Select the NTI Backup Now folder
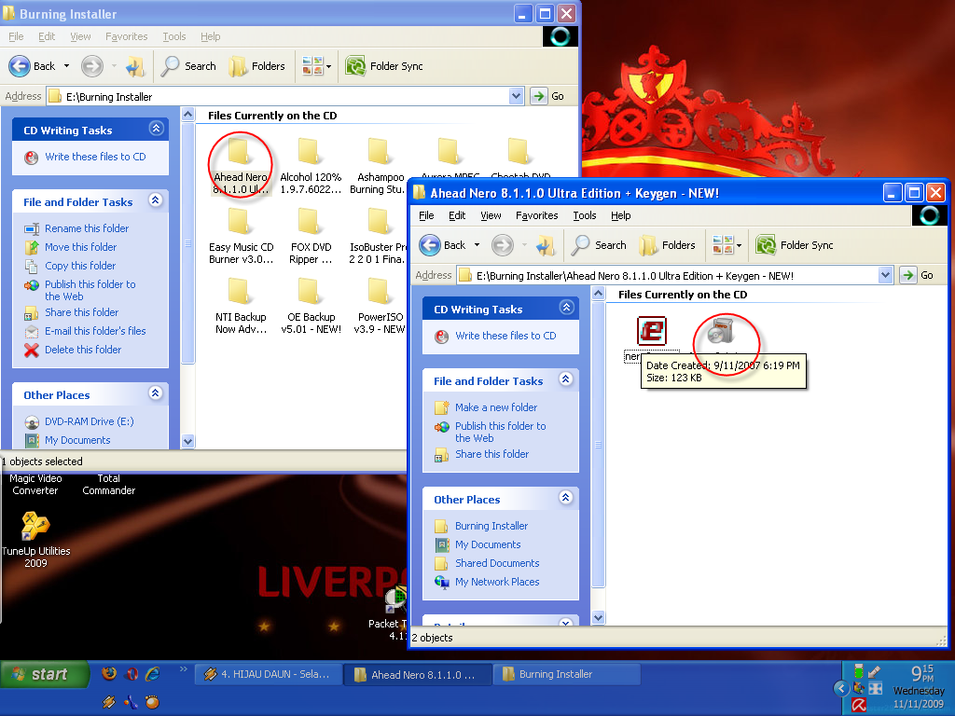The width and height of the screenshot is (955, 716). (241, 306)
